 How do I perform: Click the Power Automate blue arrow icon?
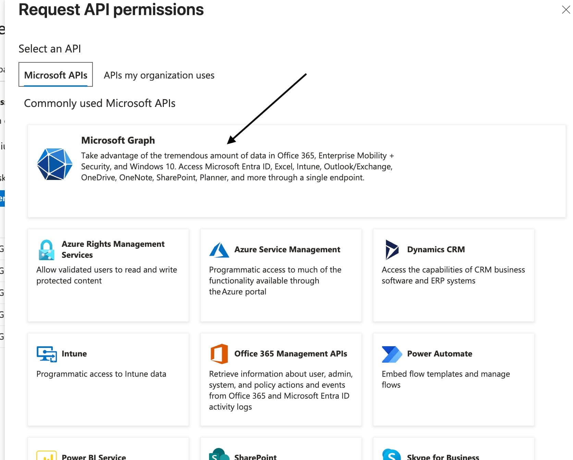coord(392,354)
